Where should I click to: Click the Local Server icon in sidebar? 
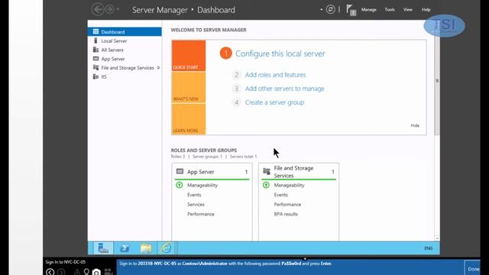click(96, 40)
